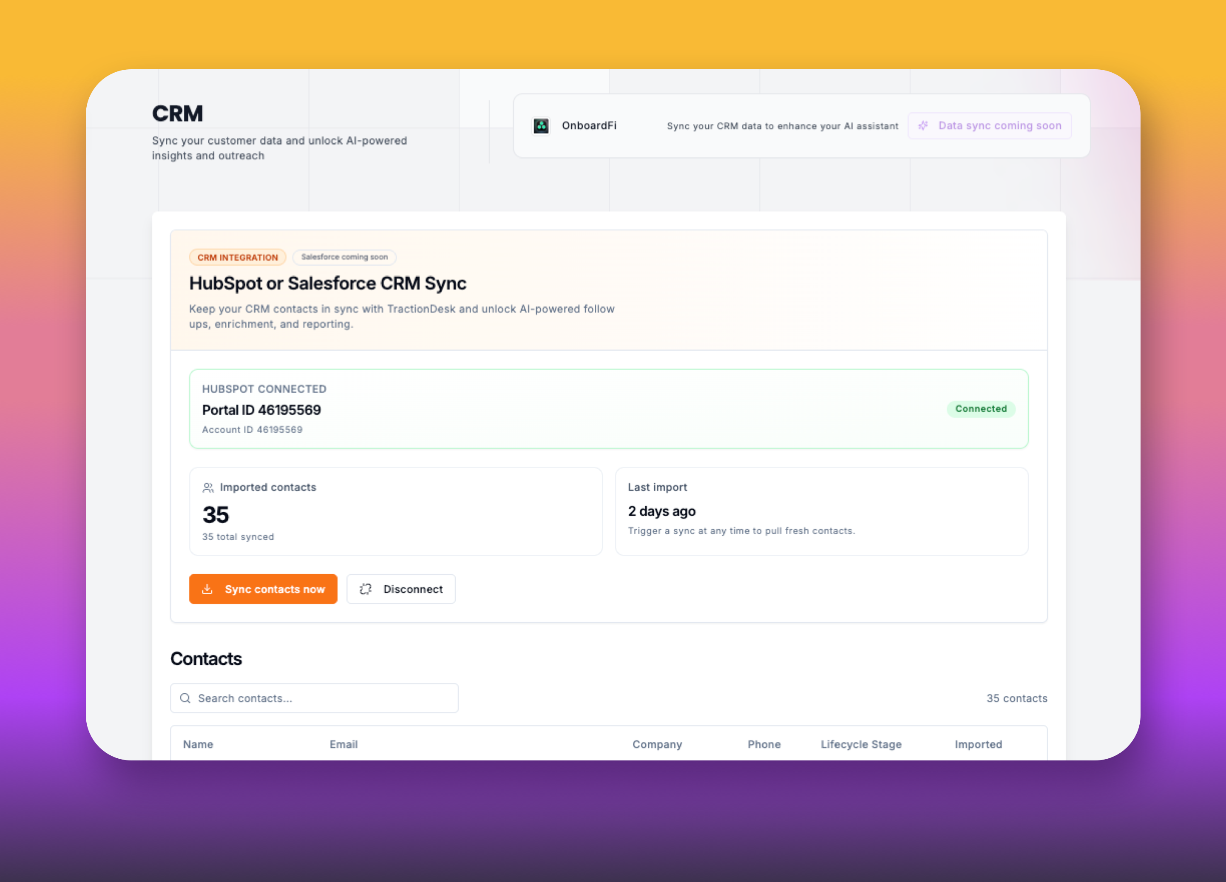This screenshot has height=882, width=1226.
Task: Sort by the Email column header
Action: tap(344, 744)
